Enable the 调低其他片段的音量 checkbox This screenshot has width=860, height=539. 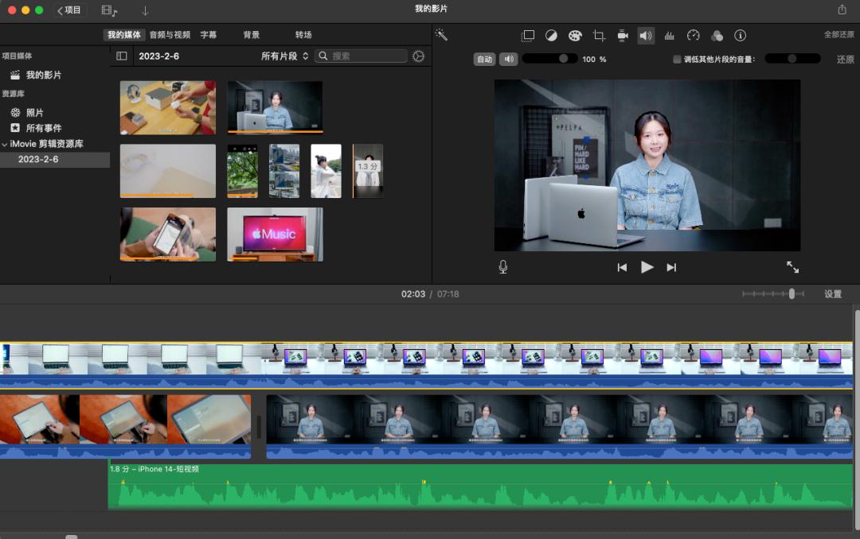(677, 60)
